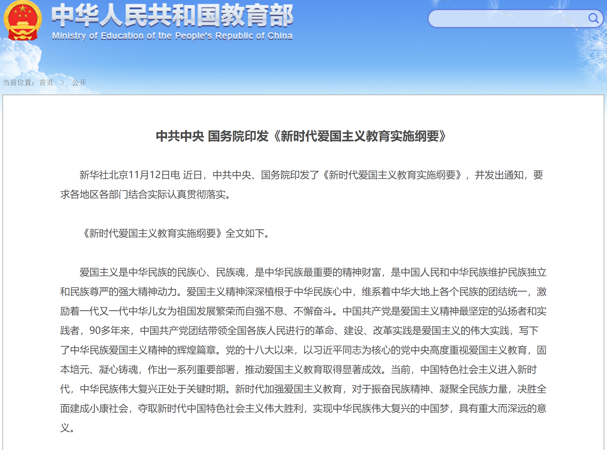Click the breadcrumb chevron separator
The width and height of the screenshot is (607, 450).
click(63, 82)
